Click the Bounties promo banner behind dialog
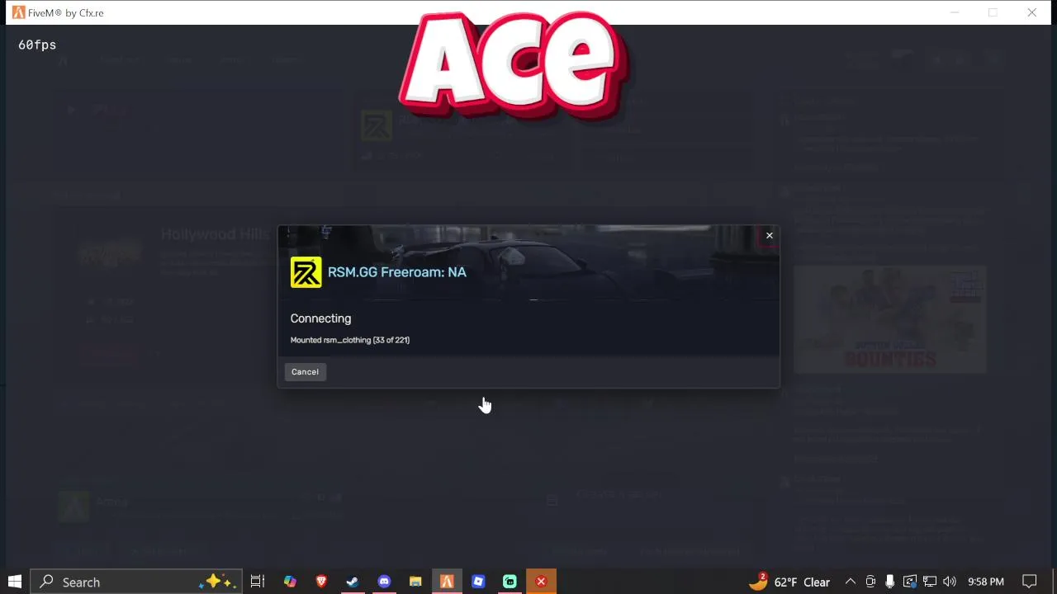Image resolution: width=1057 pixels, height=594 pixels. tap(890, 319)
